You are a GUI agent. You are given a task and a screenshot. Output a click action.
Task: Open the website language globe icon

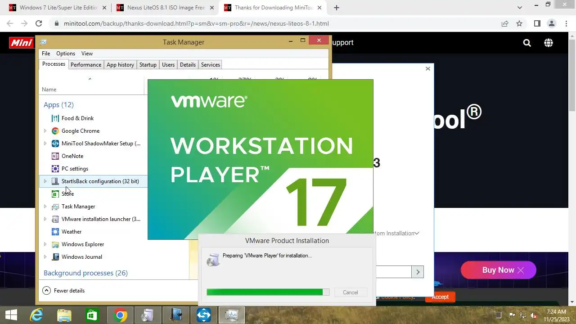[549, 43]
